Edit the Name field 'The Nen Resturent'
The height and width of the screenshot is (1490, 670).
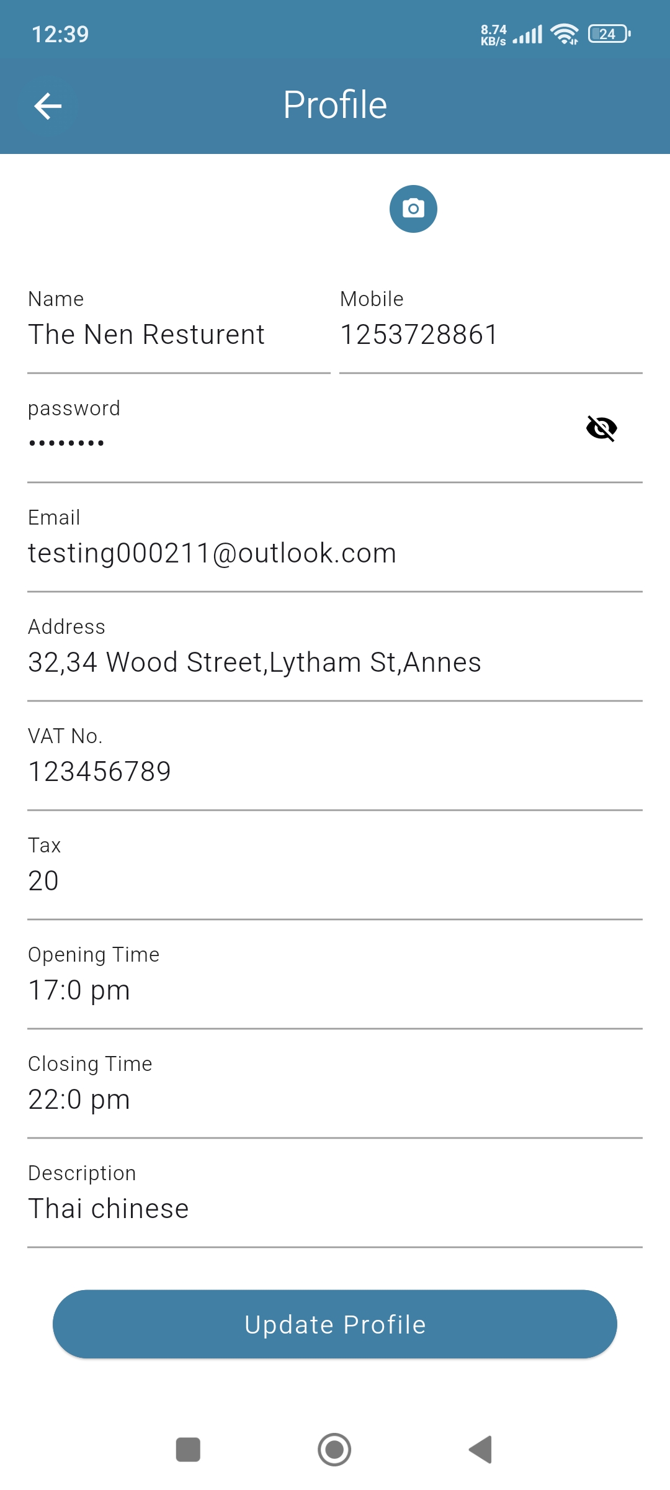tap(179, 335)
